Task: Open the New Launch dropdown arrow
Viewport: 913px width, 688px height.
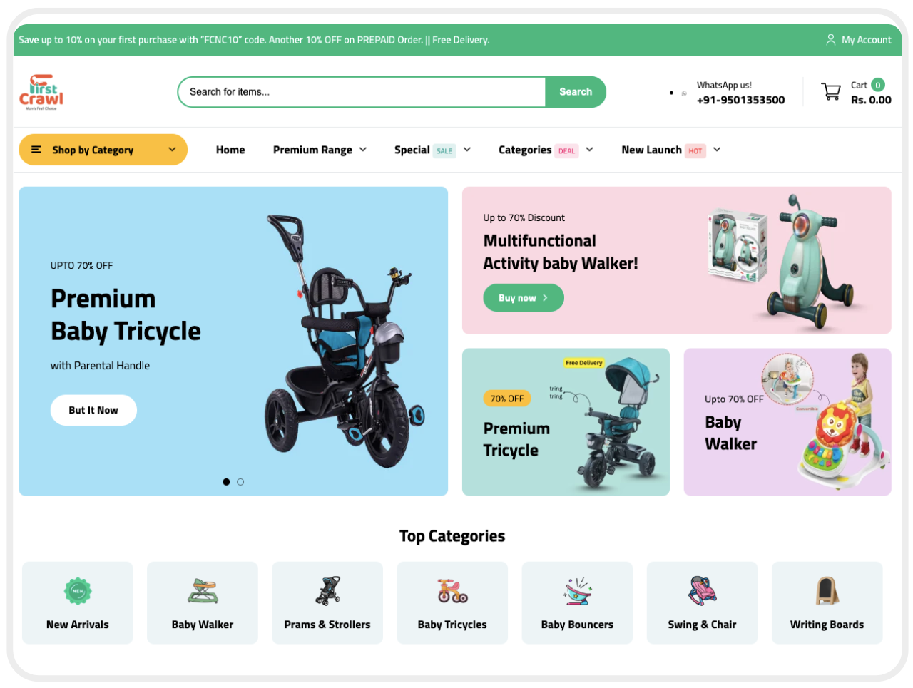Action: click(717, 150)
